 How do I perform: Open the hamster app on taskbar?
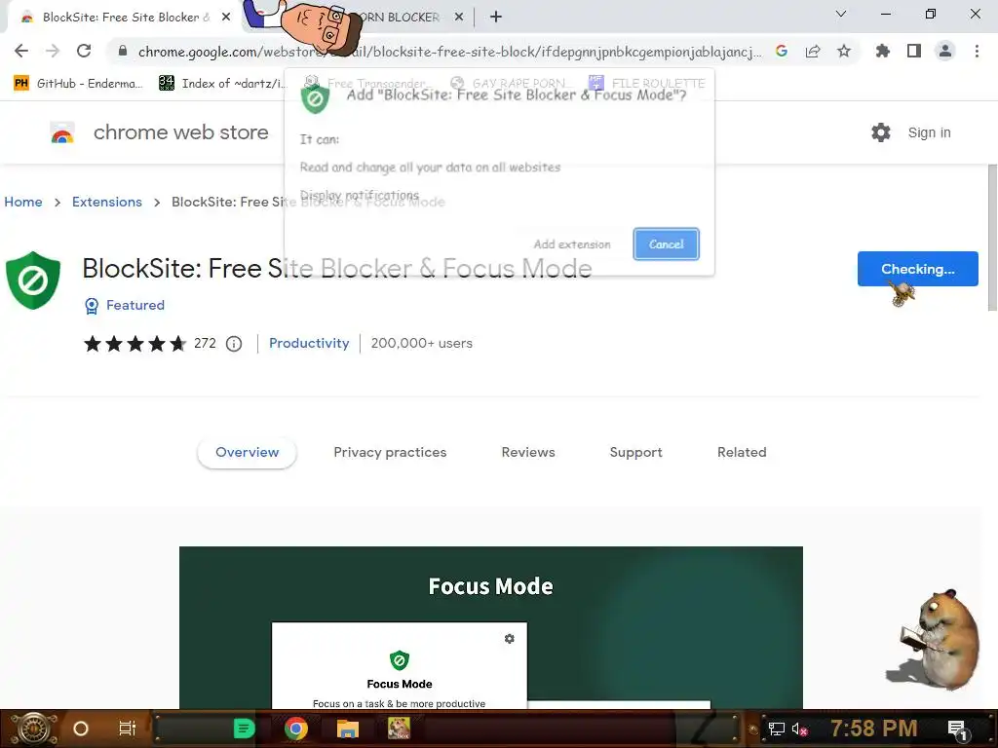click(399, 729)
